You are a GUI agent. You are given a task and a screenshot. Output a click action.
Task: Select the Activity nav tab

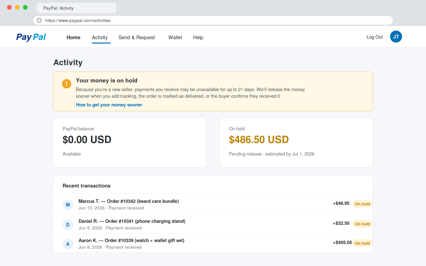(x=100, y=37)
